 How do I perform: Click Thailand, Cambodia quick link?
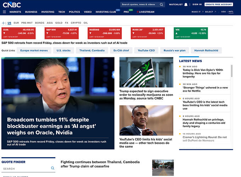point(92,50)
